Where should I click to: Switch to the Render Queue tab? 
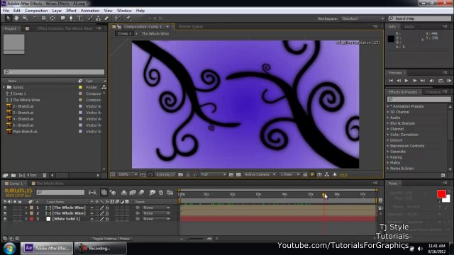pyautogui.click(x=191, y=27)
